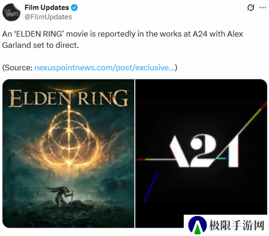Click the words Alex Garland in tweet

[122, 40]
